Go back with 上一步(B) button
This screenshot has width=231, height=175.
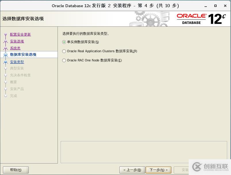132,170
